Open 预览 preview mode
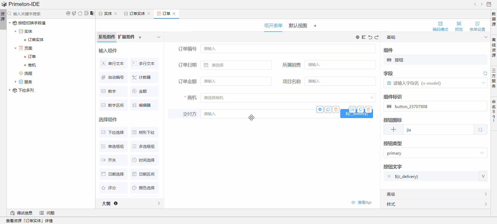This screenshot has width=497, height=224. tap(459, 26)
